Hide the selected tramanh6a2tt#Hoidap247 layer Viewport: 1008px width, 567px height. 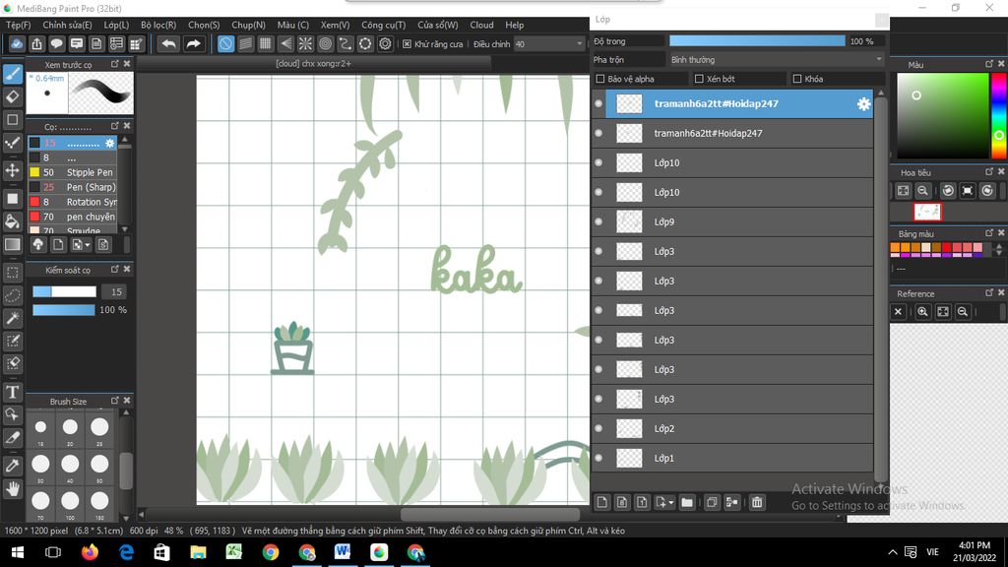[x=598, y=103]
